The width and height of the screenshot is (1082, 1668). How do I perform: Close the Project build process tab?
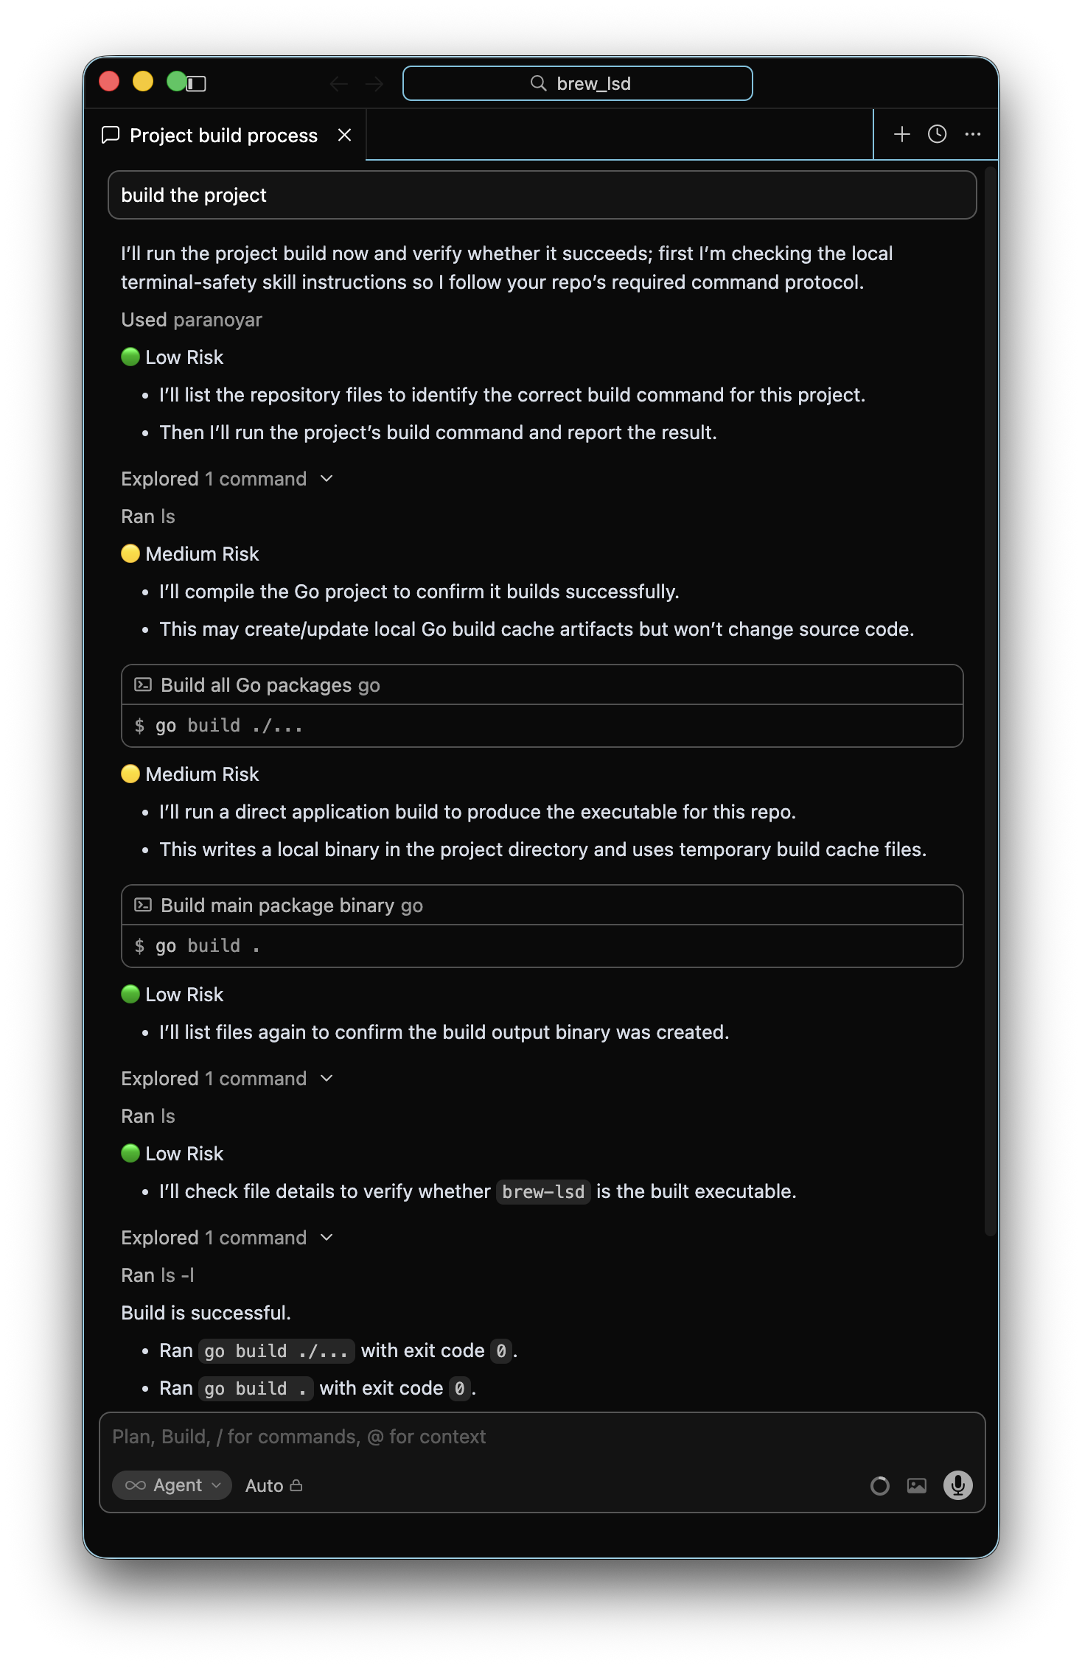point(344,136)
